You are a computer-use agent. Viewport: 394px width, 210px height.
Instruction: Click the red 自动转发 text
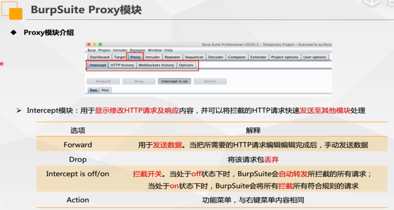click(x=293, y=174)
